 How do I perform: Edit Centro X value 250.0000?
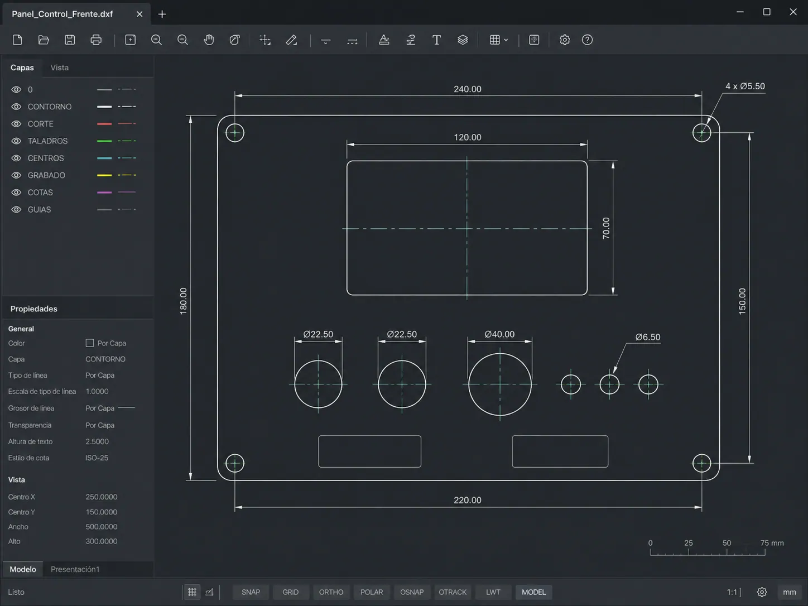(x=102, y=497)
